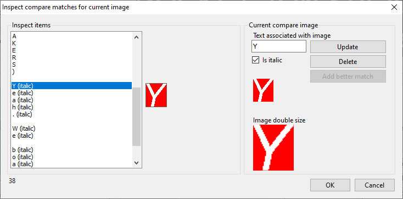Click the inspect list scrollbar thumb
Image resolution: width=403 pixels, height=199 pixels.
point(137,116)
